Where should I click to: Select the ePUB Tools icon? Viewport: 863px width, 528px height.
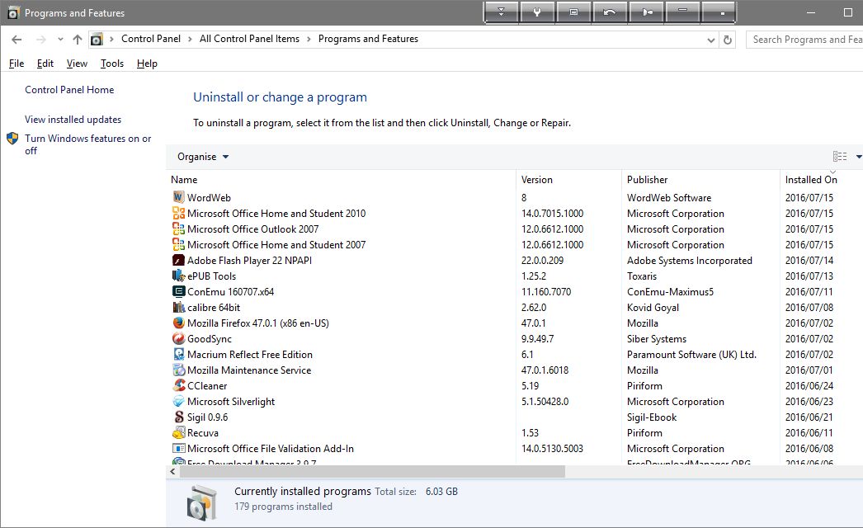click(178, 276)
